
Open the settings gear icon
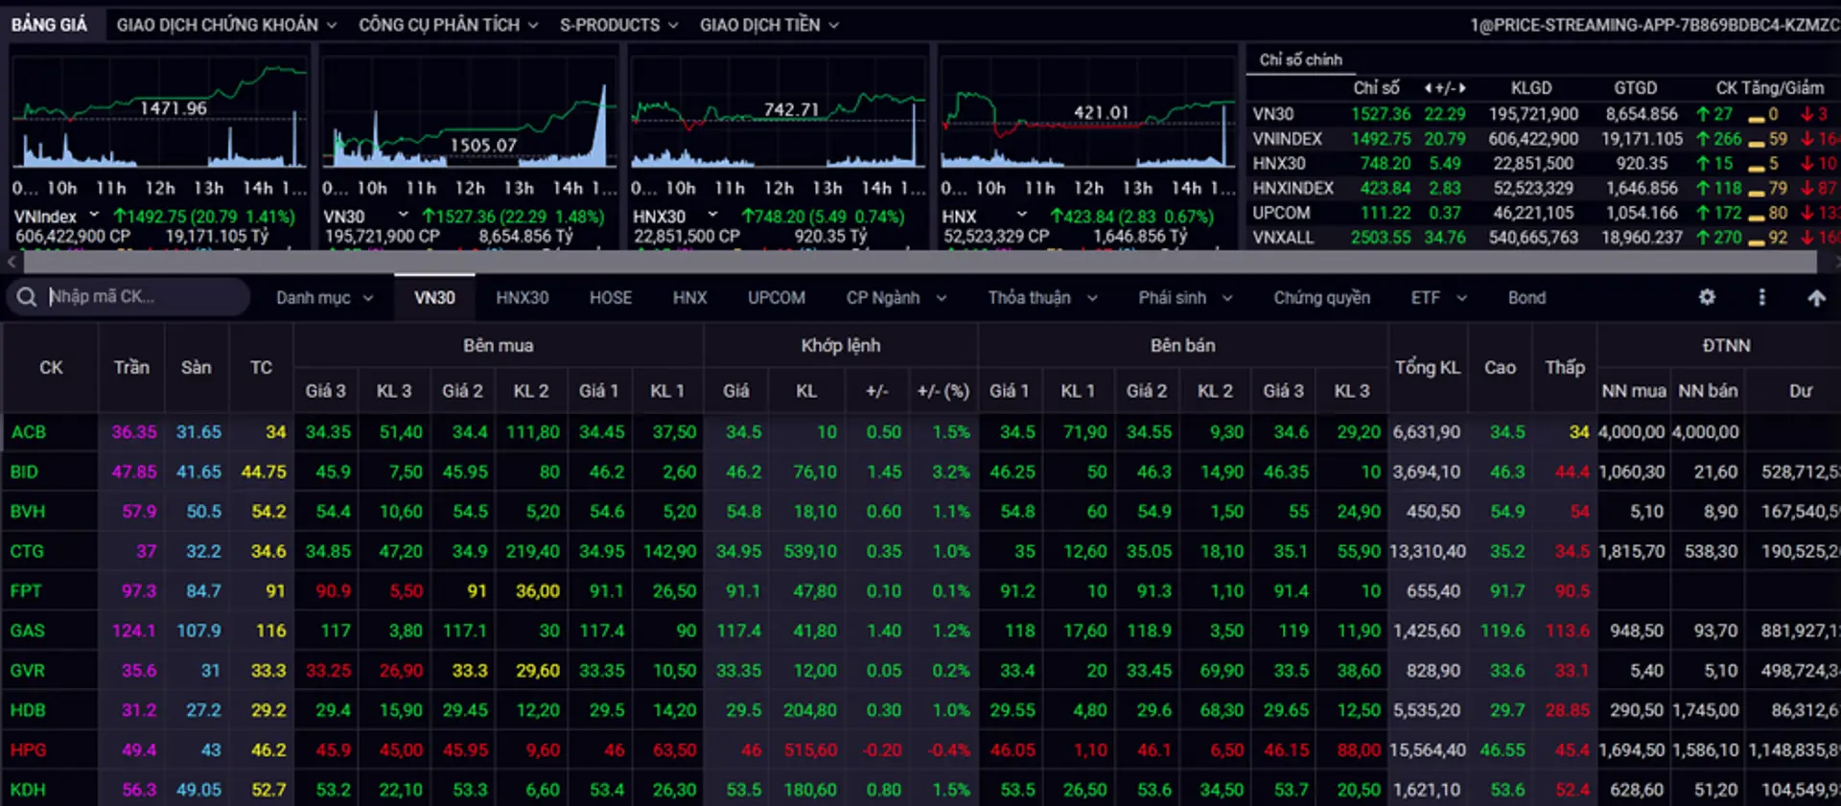point(1707,297)
